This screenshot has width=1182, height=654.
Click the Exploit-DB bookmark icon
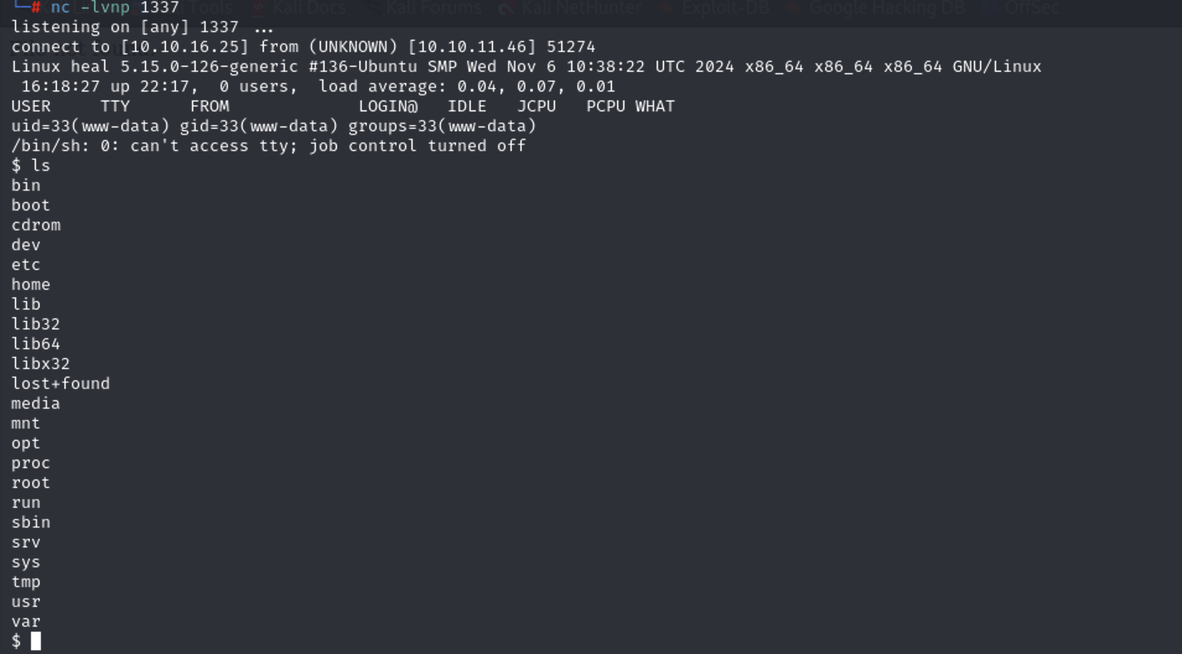click(x=667, y=8)
